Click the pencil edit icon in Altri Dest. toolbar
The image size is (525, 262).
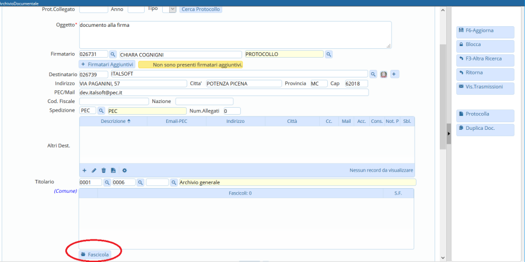click(94, 170)
